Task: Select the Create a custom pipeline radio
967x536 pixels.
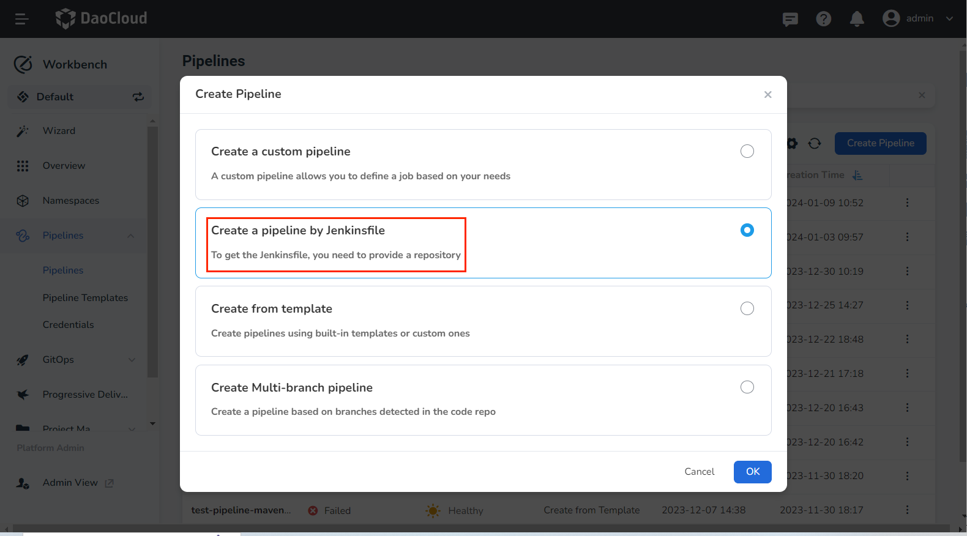Action: pos(747,151)
